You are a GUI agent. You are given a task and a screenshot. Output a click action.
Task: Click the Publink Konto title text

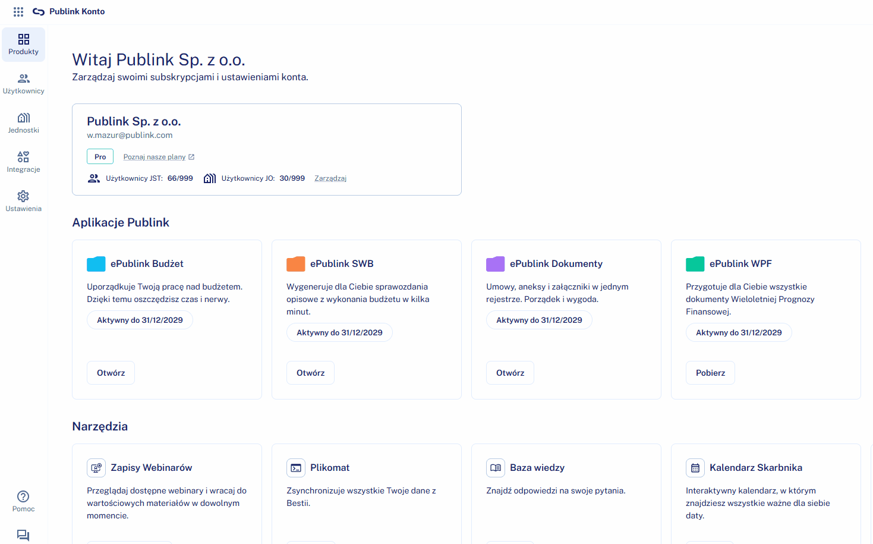77,11
